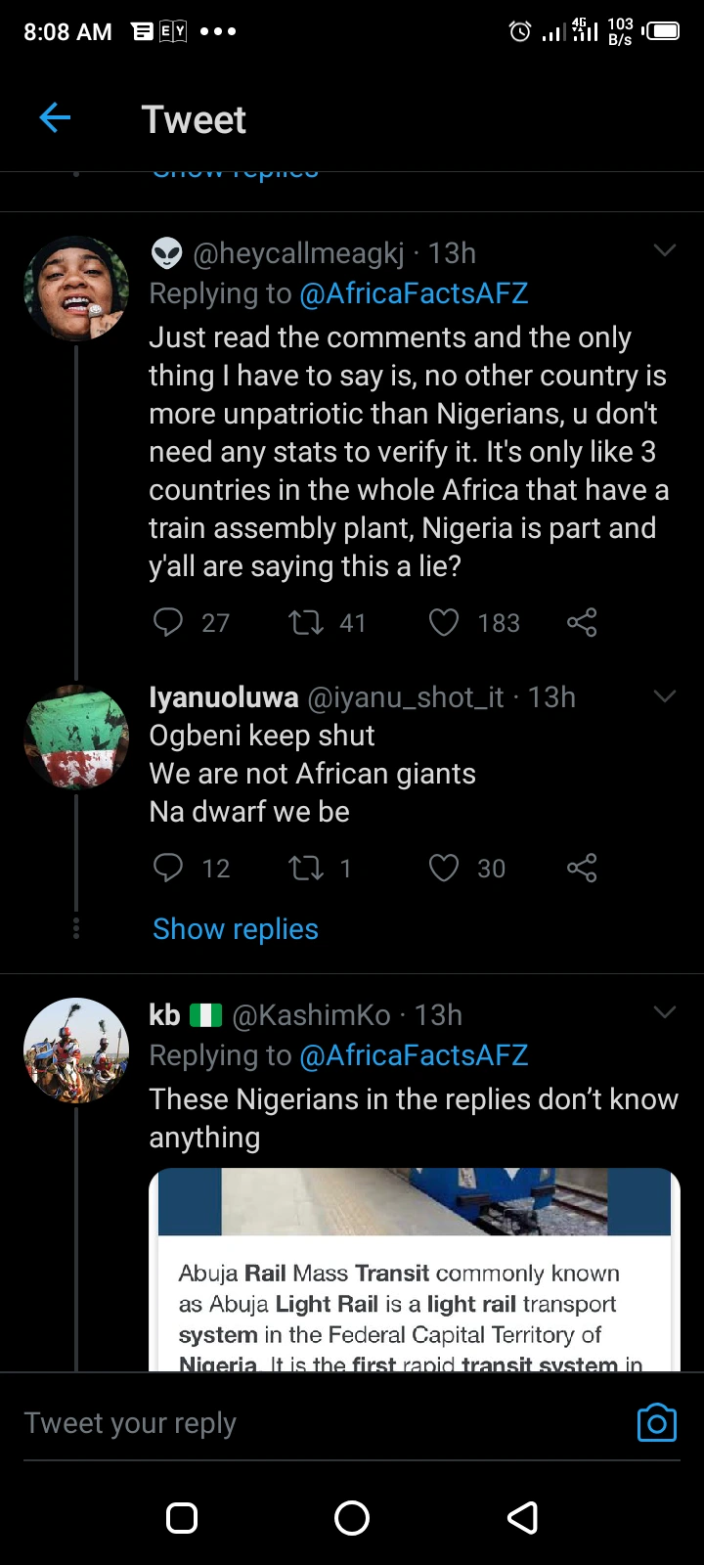
Task: Open camera icon in reply bar
Action: (657, 1422)
